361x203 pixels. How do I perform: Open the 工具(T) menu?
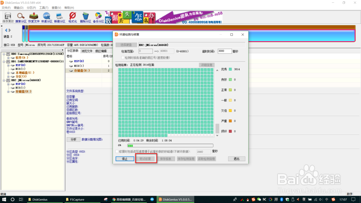(44, 8)
